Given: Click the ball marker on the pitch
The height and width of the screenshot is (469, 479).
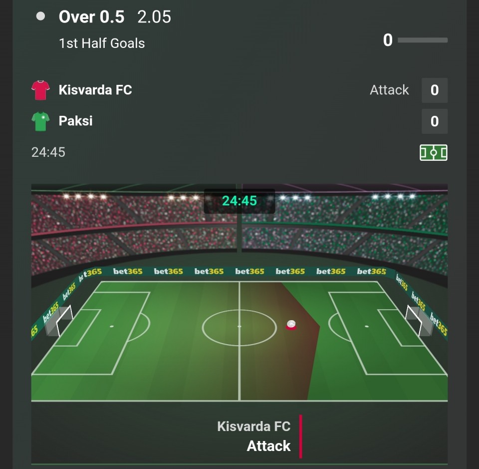Looking at the screenshot, I should 291,325.
